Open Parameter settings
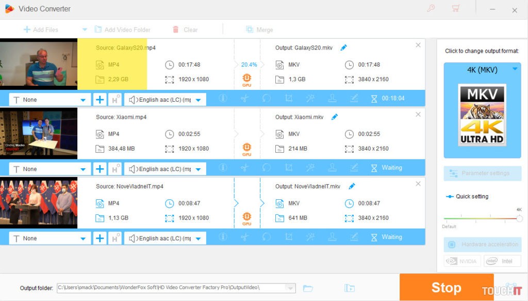Viewport: 528px width, 301px height. point(482,173)
